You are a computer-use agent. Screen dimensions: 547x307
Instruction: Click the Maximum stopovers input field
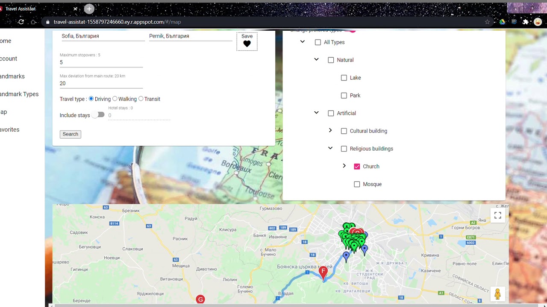coord(101,63)
